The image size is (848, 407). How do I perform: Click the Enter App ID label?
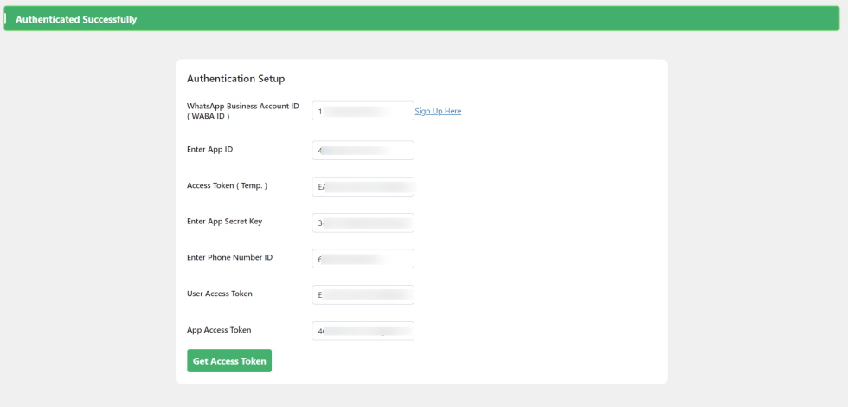[x=209, y=149]
